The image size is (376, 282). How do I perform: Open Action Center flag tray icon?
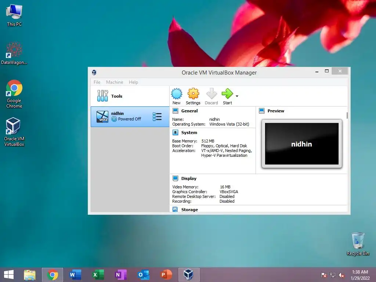coord(323,275)
